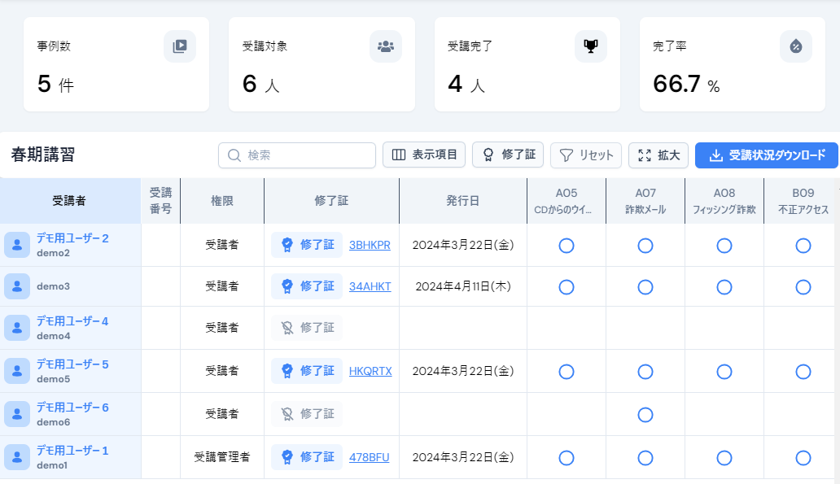Open user avatar icon for demo2

tap(17, 245)
